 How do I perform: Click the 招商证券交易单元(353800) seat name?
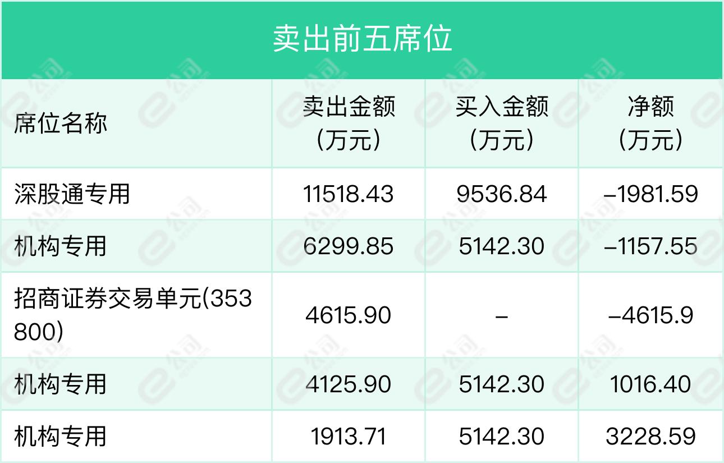133,315
